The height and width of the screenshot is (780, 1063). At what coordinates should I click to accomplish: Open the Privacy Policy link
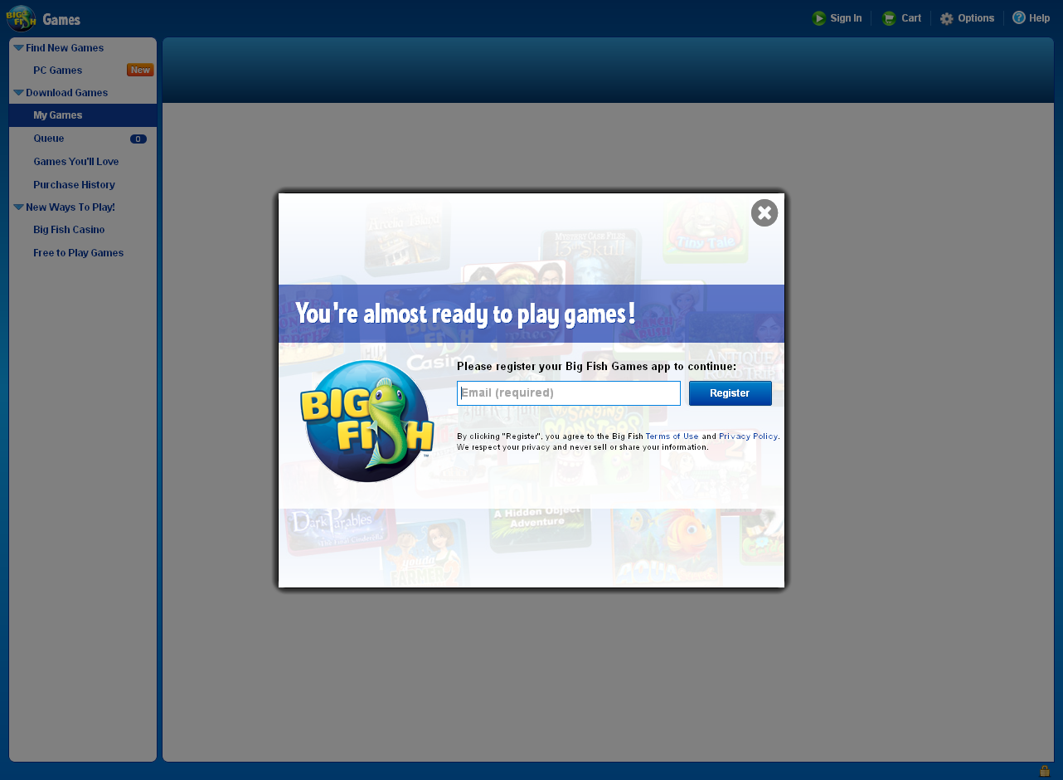tap(748, 436)
